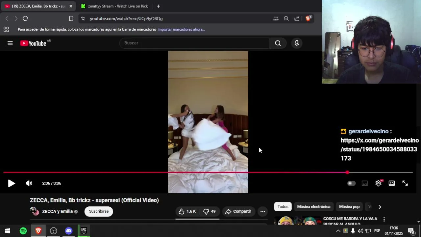Image resolution: width=421 pixels, height=237 pixels.
Task: Share page via browser share icon
Action: tap(297, 19)
